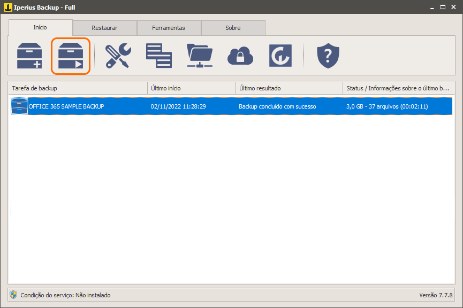The width and height of the screenshot is (463, 308).
Task: Click the Condição do serviço status text
Action: (65, 295)
